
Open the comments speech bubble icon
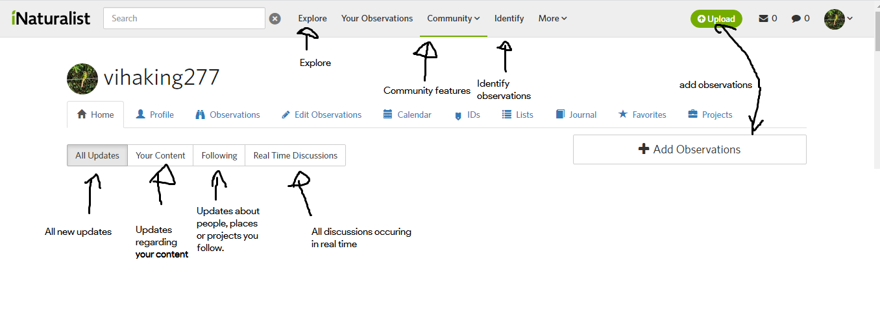click(x=796, y=19)
